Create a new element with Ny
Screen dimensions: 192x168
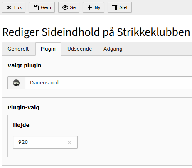97,7
